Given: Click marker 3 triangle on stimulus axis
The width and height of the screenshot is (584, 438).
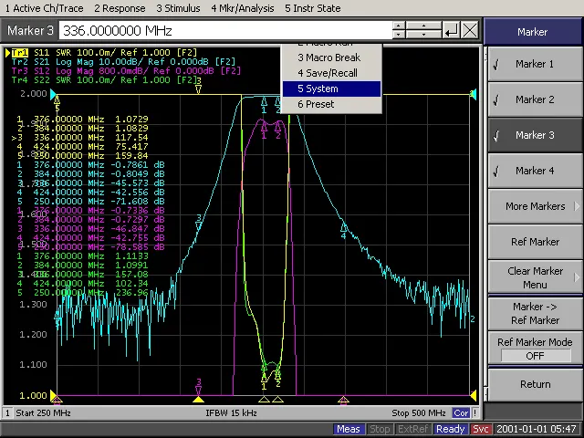Looking at the screenshot, I should click(198, 399).
